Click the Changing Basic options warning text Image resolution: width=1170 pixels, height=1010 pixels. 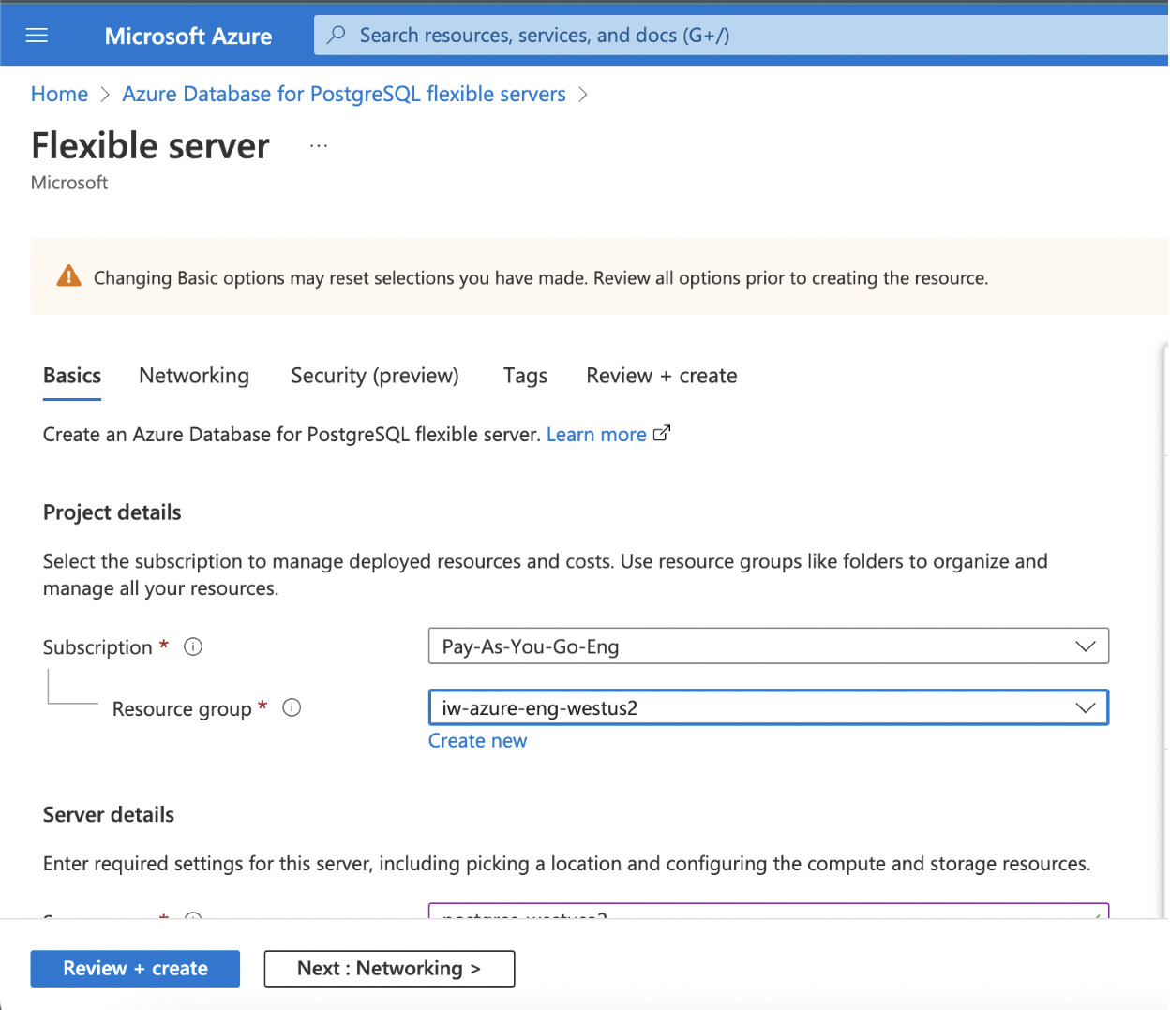[x=541, y=278]
